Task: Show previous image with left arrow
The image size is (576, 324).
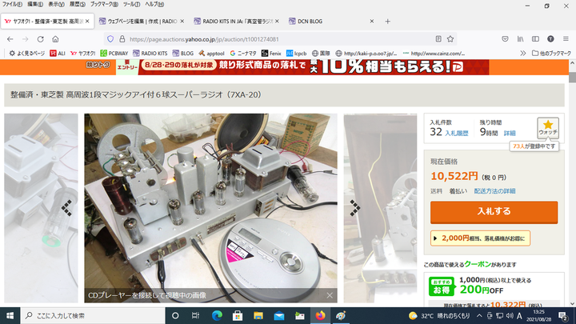Action: pyautogui.click(x=68, y=206)
